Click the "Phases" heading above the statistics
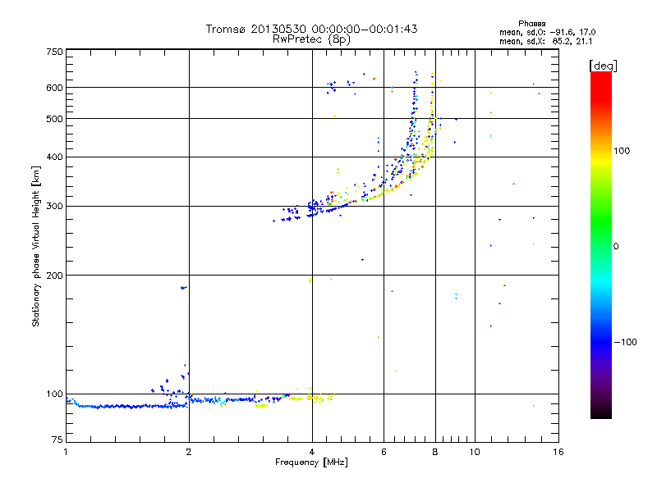This screenshot has width=657, height=492. [x=531, y=24]
